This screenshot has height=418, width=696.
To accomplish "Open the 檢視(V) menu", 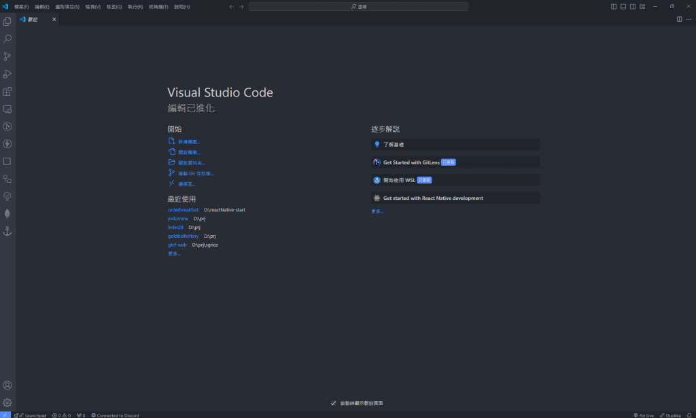I will 92,7.
